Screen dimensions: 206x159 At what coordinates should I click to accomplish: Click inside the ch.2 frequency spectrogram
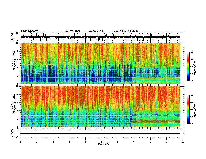coord(100,107)
